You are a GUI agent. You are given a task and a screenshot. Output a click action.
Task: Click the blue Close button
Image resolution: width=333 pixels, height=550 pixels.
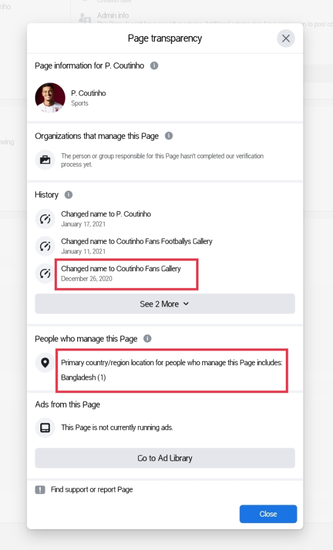(268, 514)
